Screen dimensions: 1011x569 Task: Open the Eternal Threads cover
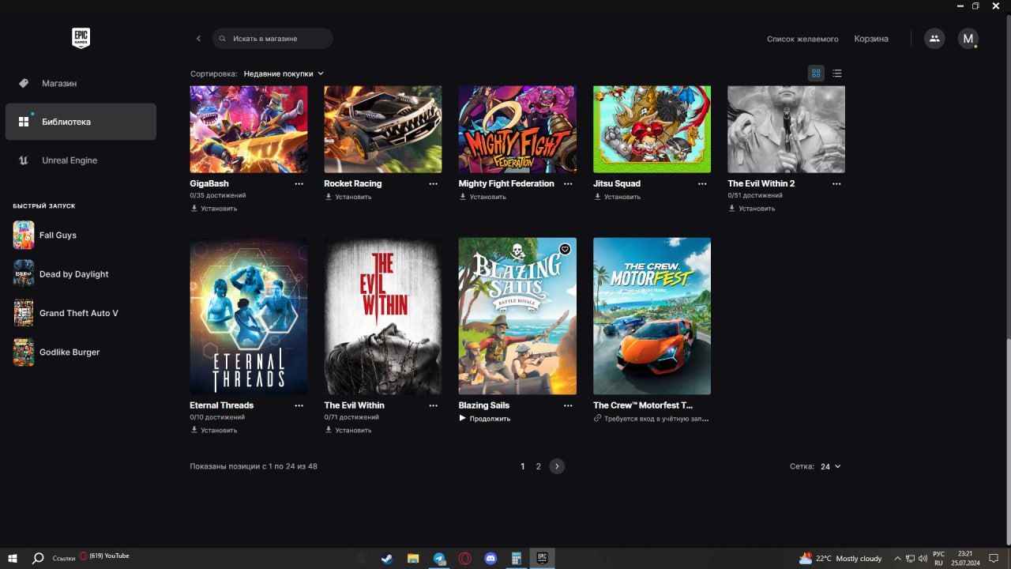click(249, 316)
